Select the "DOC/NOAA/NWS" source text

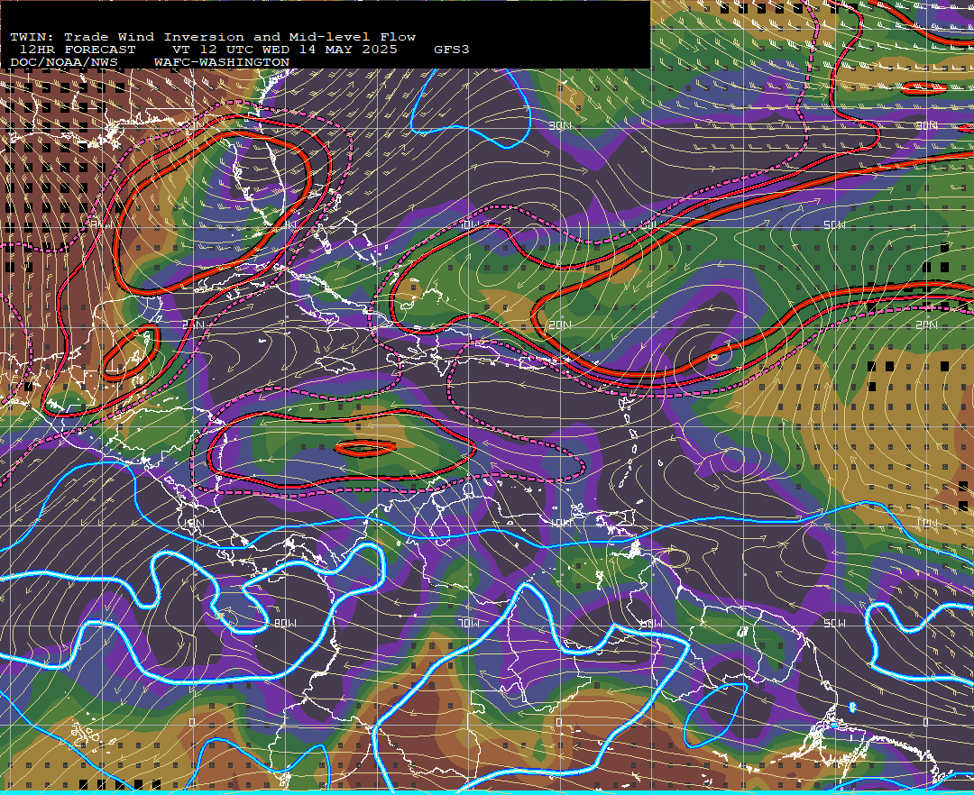64,63
